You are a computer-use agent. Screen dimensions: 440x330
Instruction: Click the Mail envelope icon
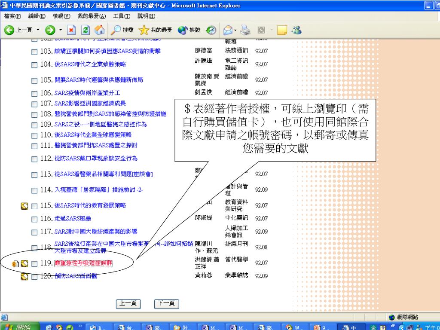[228, 30]
